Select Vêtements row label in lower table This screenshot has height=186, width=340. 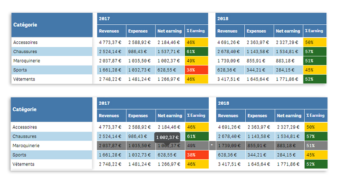[51, 164]
